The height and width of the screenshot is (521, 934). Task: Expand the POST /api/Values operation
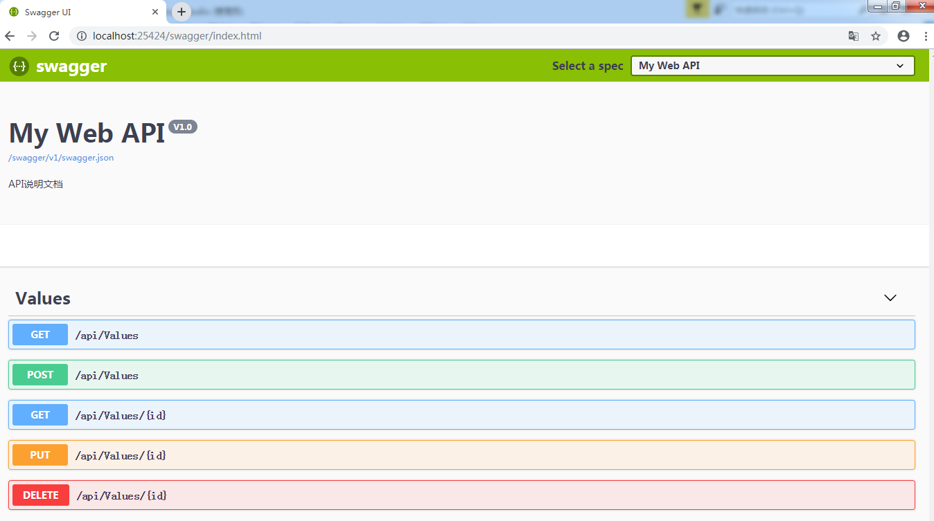(461, 375)
